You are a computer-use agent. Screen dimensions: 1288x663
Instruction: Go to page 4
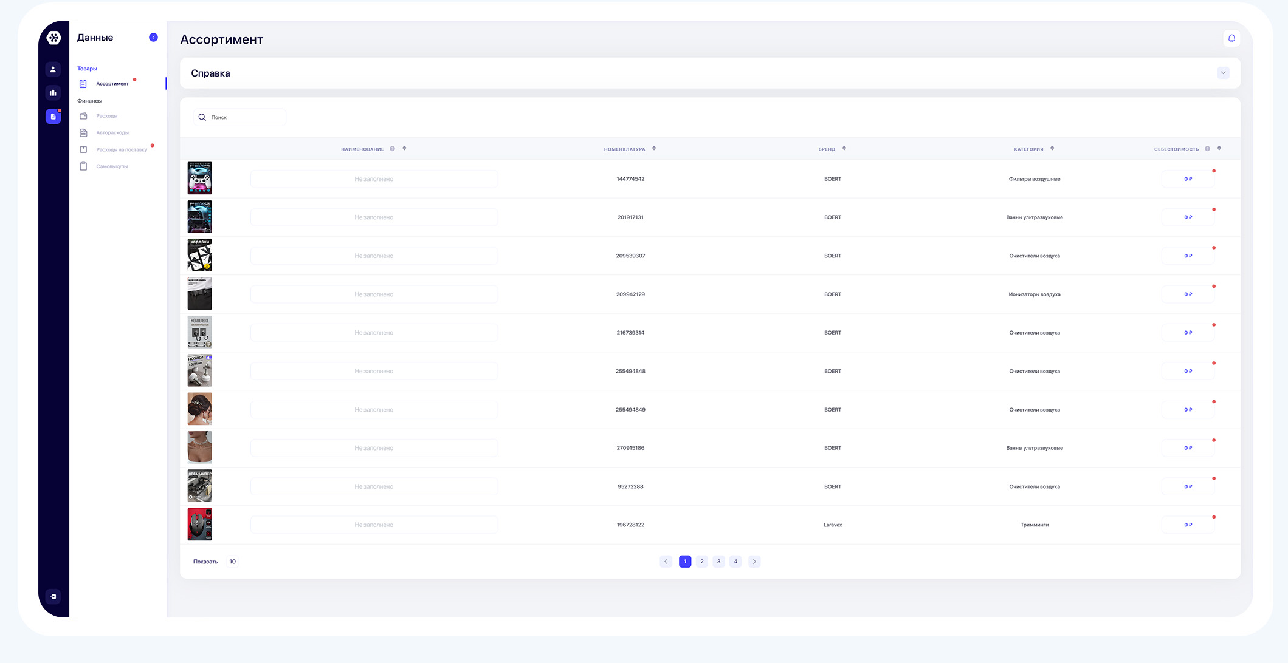pos(735,562)
